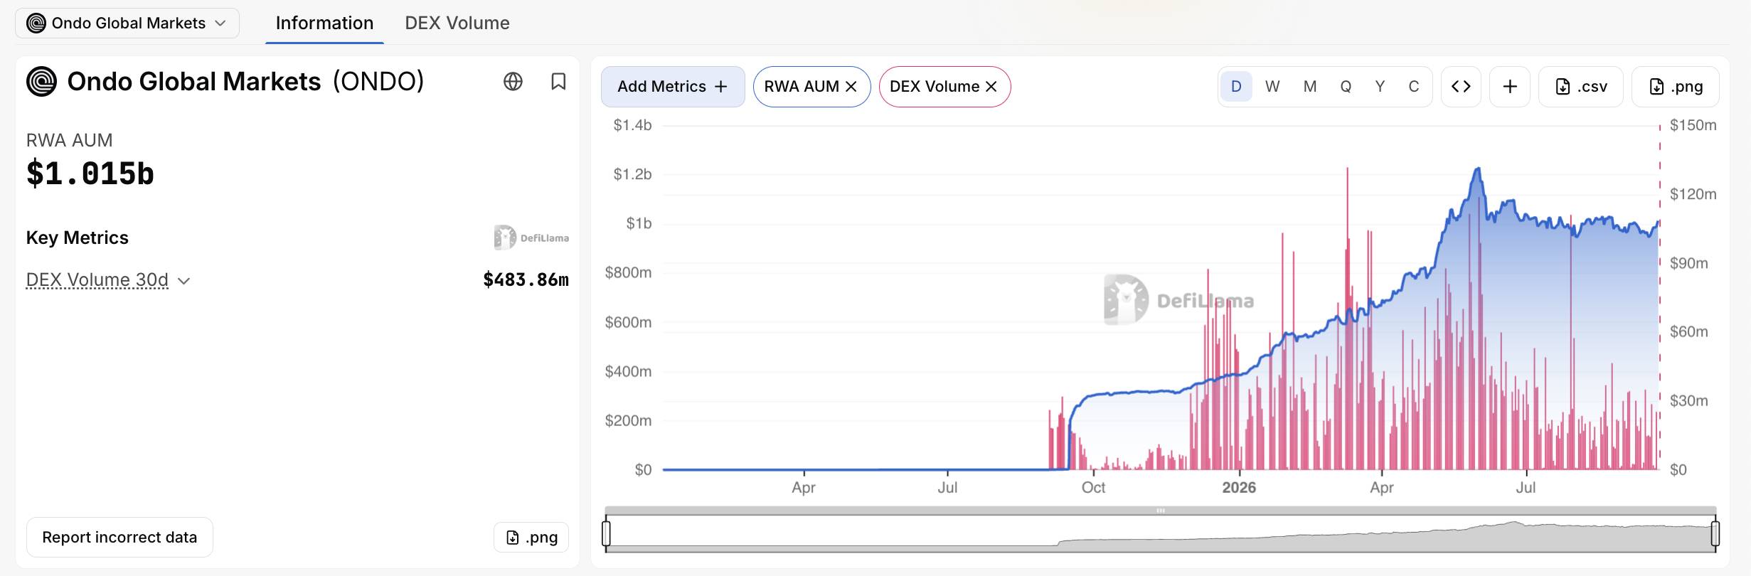Viewport: 1751px width, 576px height.
Task: Select cumulative C interval
Action: [1414, 87]
